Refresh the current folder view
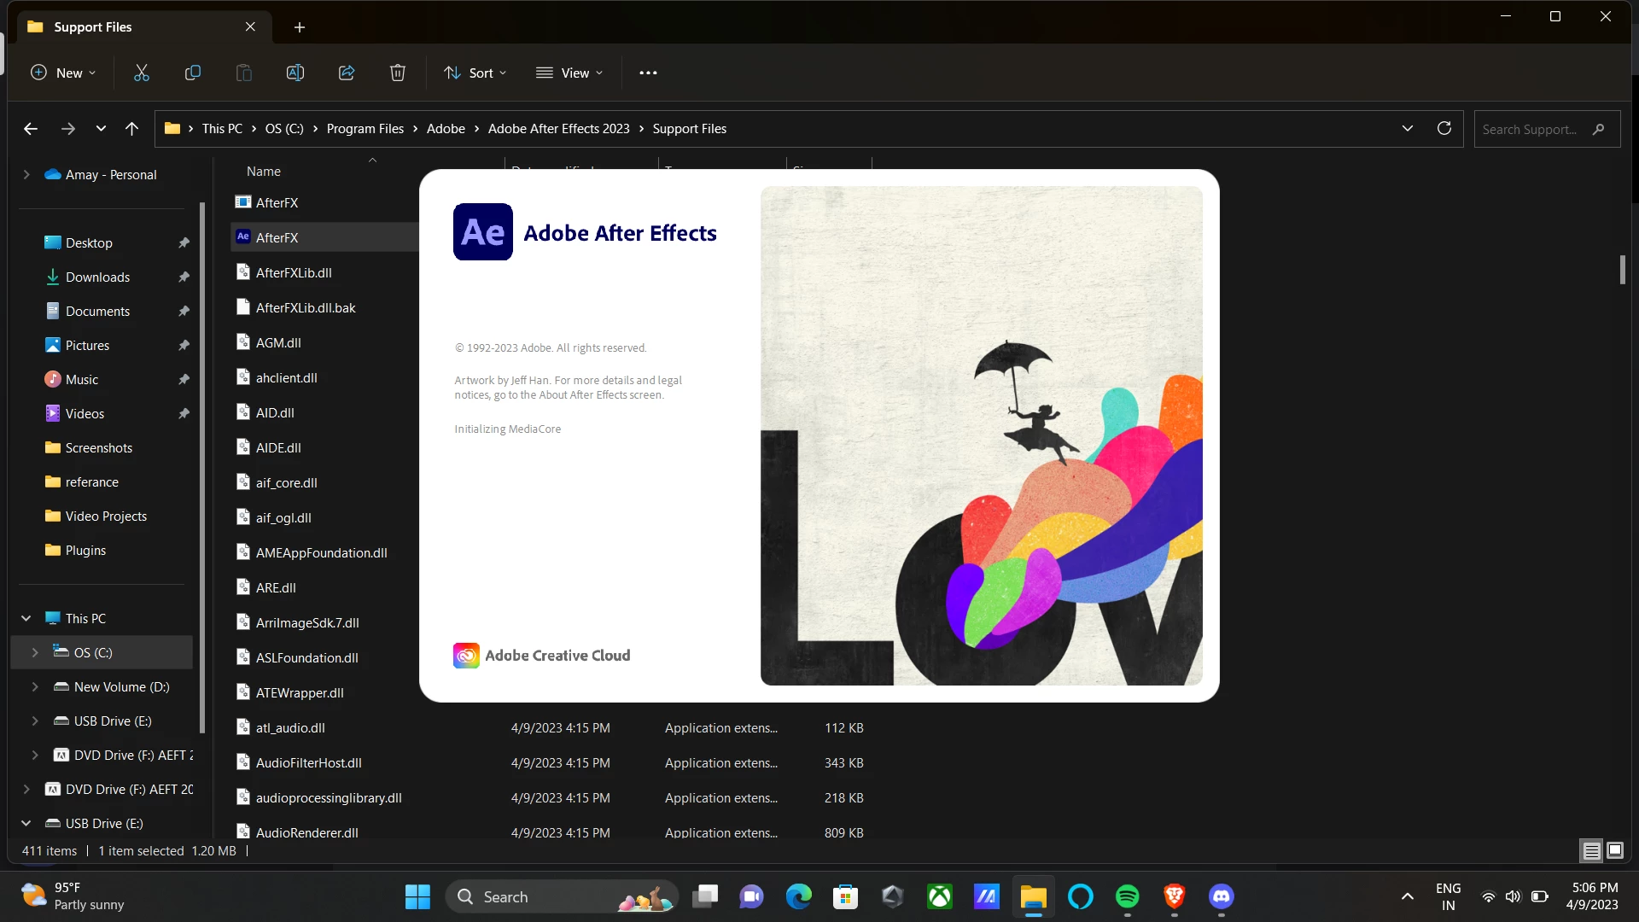Image resolution: width=1639 pixels, height=922 pixels. (1444, 128)
